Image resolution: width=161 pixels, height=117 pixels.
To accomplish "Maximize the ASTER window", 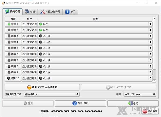I will [147, 3].
